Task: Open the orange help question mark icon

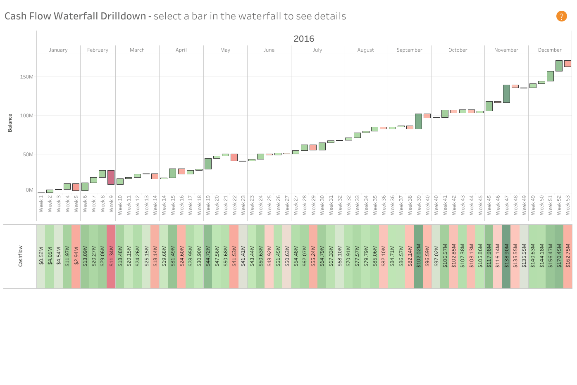Action: [x=561, y=16]
